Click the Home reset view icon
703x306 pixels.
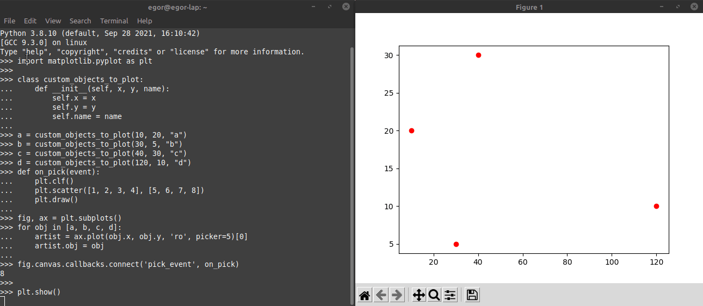pos(365,295)
